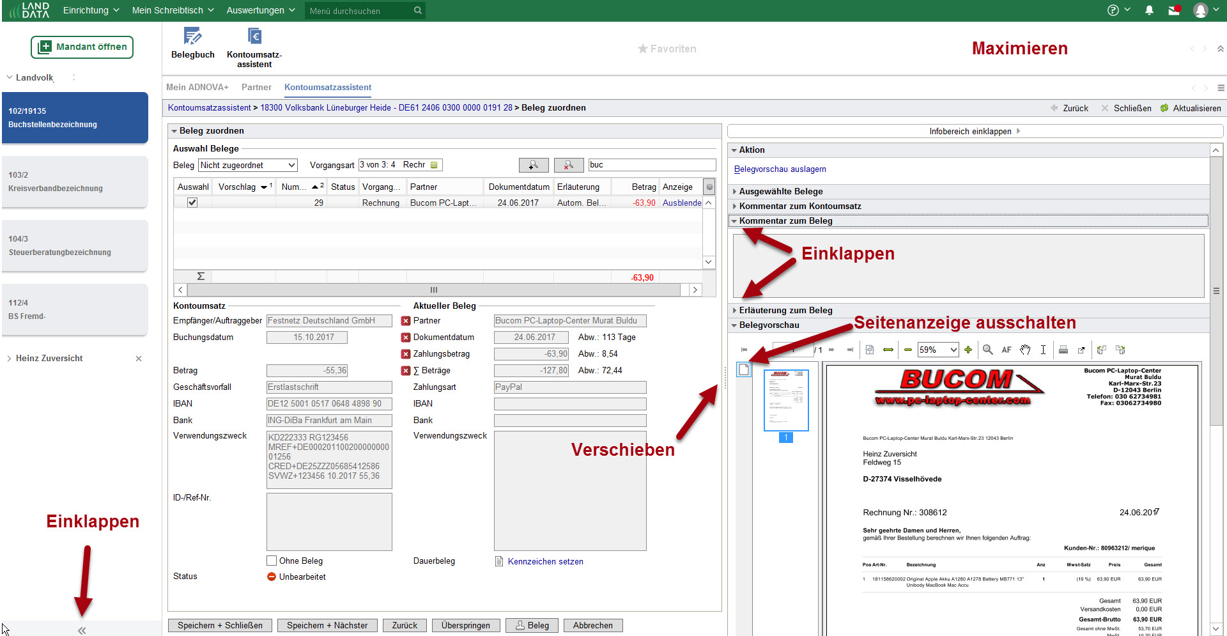Viewport: 1227px width, 636px height.
Task: Click the Belegvorschau auslagern link
Action: 780,169
